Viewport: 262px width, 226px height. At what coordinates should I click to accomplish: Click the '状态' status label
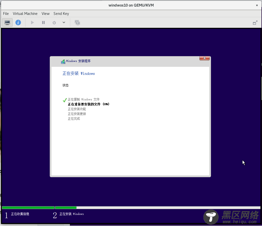(66, 85)
